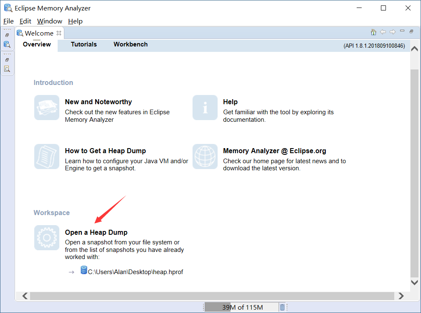Click the horizontal scrollbar left arrow
The image size is (421, 313).
[25, 296]
